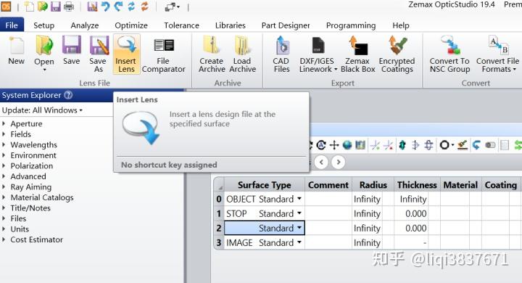Image resolution: width=522 pixels, height=283 pixels.
Task: Expand the Polarization section
Action: [x=4, y=165]
